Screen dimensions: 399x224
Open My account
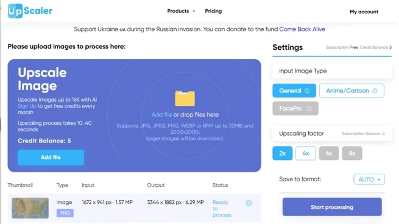point(363,12)
